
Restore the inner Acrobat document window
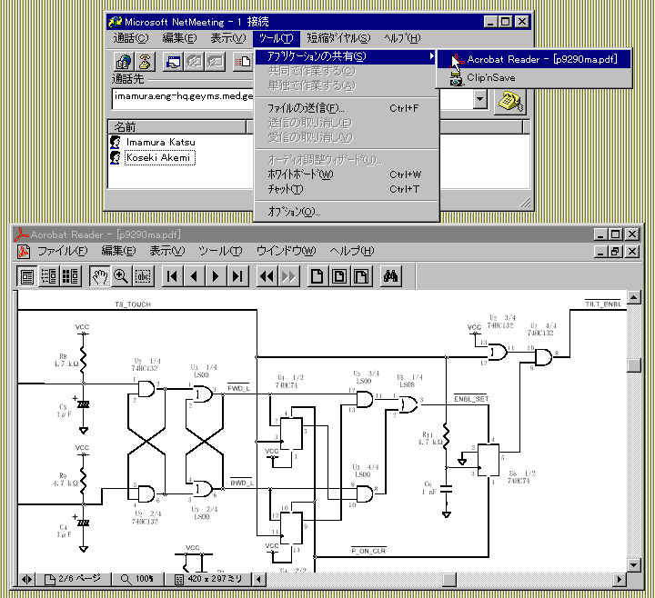615,252
